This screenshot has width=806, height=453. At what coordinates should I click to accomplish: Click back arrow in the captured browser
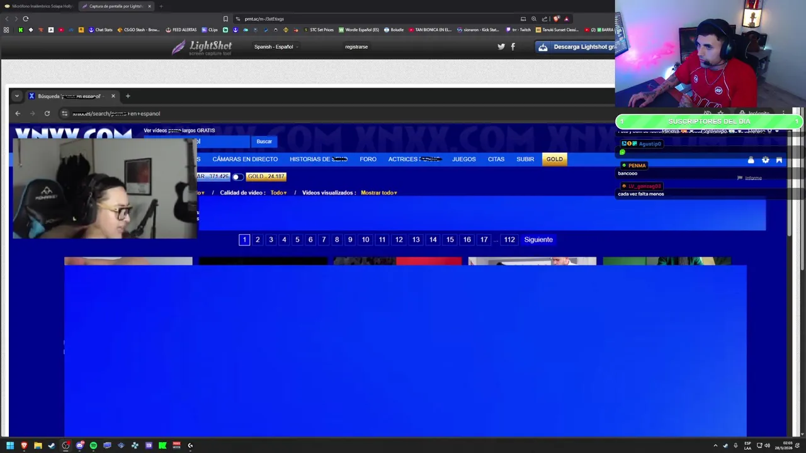point(18,113)
